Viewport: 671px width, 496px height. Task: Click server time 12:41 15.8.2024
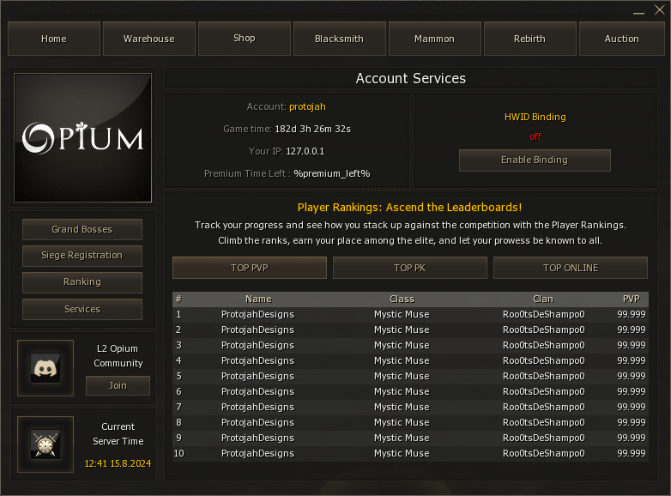(118, 463)
